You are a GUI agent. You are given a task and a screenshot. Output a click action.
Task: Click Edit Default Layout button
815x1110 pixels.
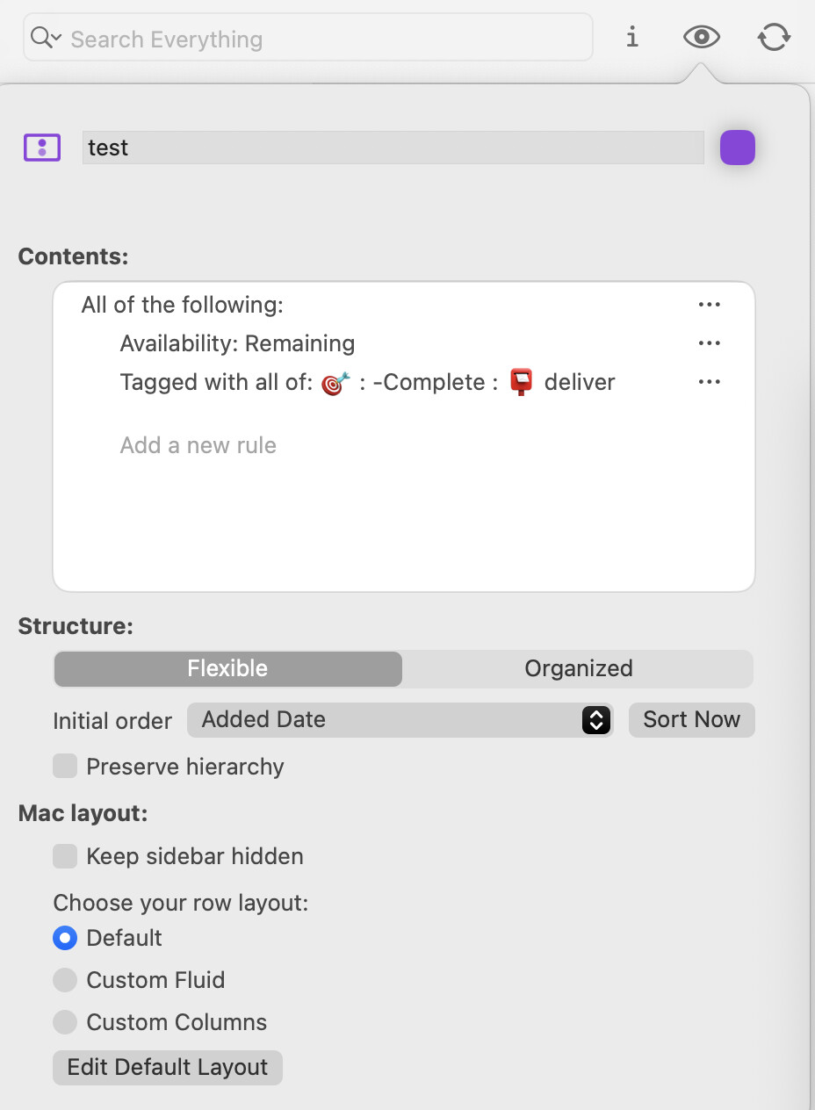(167, 1067)
